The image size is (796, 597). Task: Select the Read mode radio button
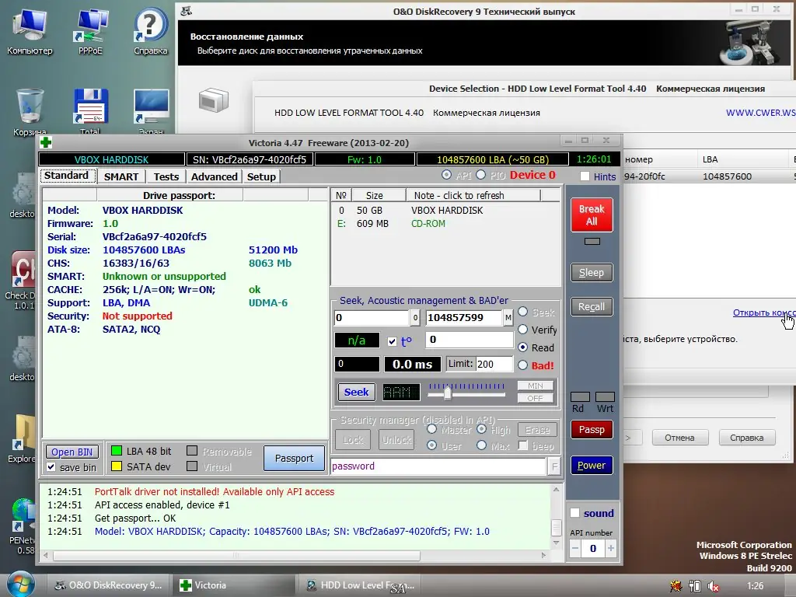coord(523,347)
